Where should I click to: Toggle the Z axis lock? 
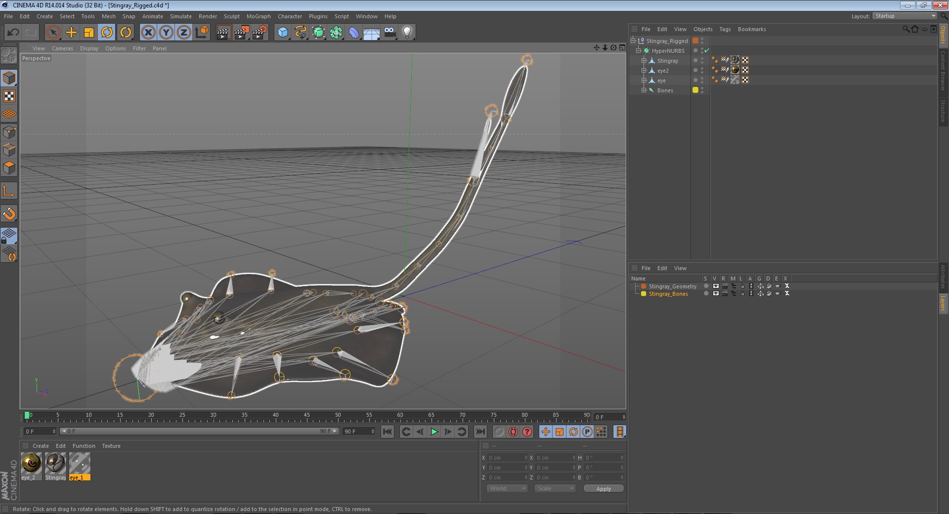click(184, 33)
